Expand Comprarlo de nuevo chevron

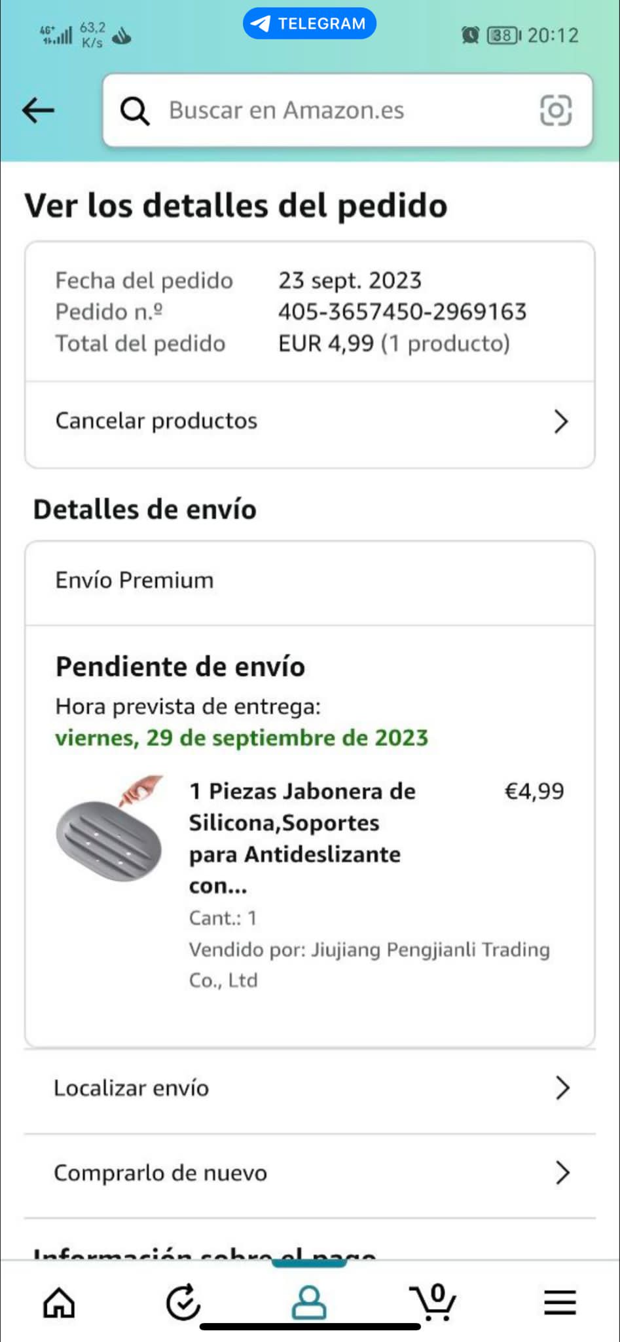click(562, 1172)
